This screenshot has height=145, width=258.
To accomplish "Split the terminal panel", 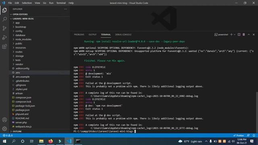I will click(239, 35).
